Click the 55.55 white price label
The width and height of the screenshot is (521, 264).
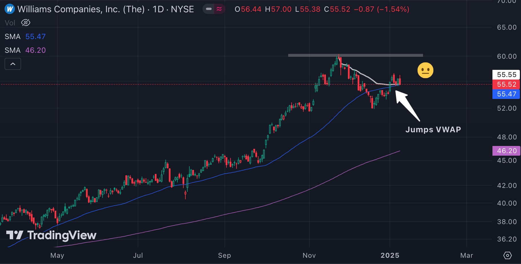tap(506, 75)
